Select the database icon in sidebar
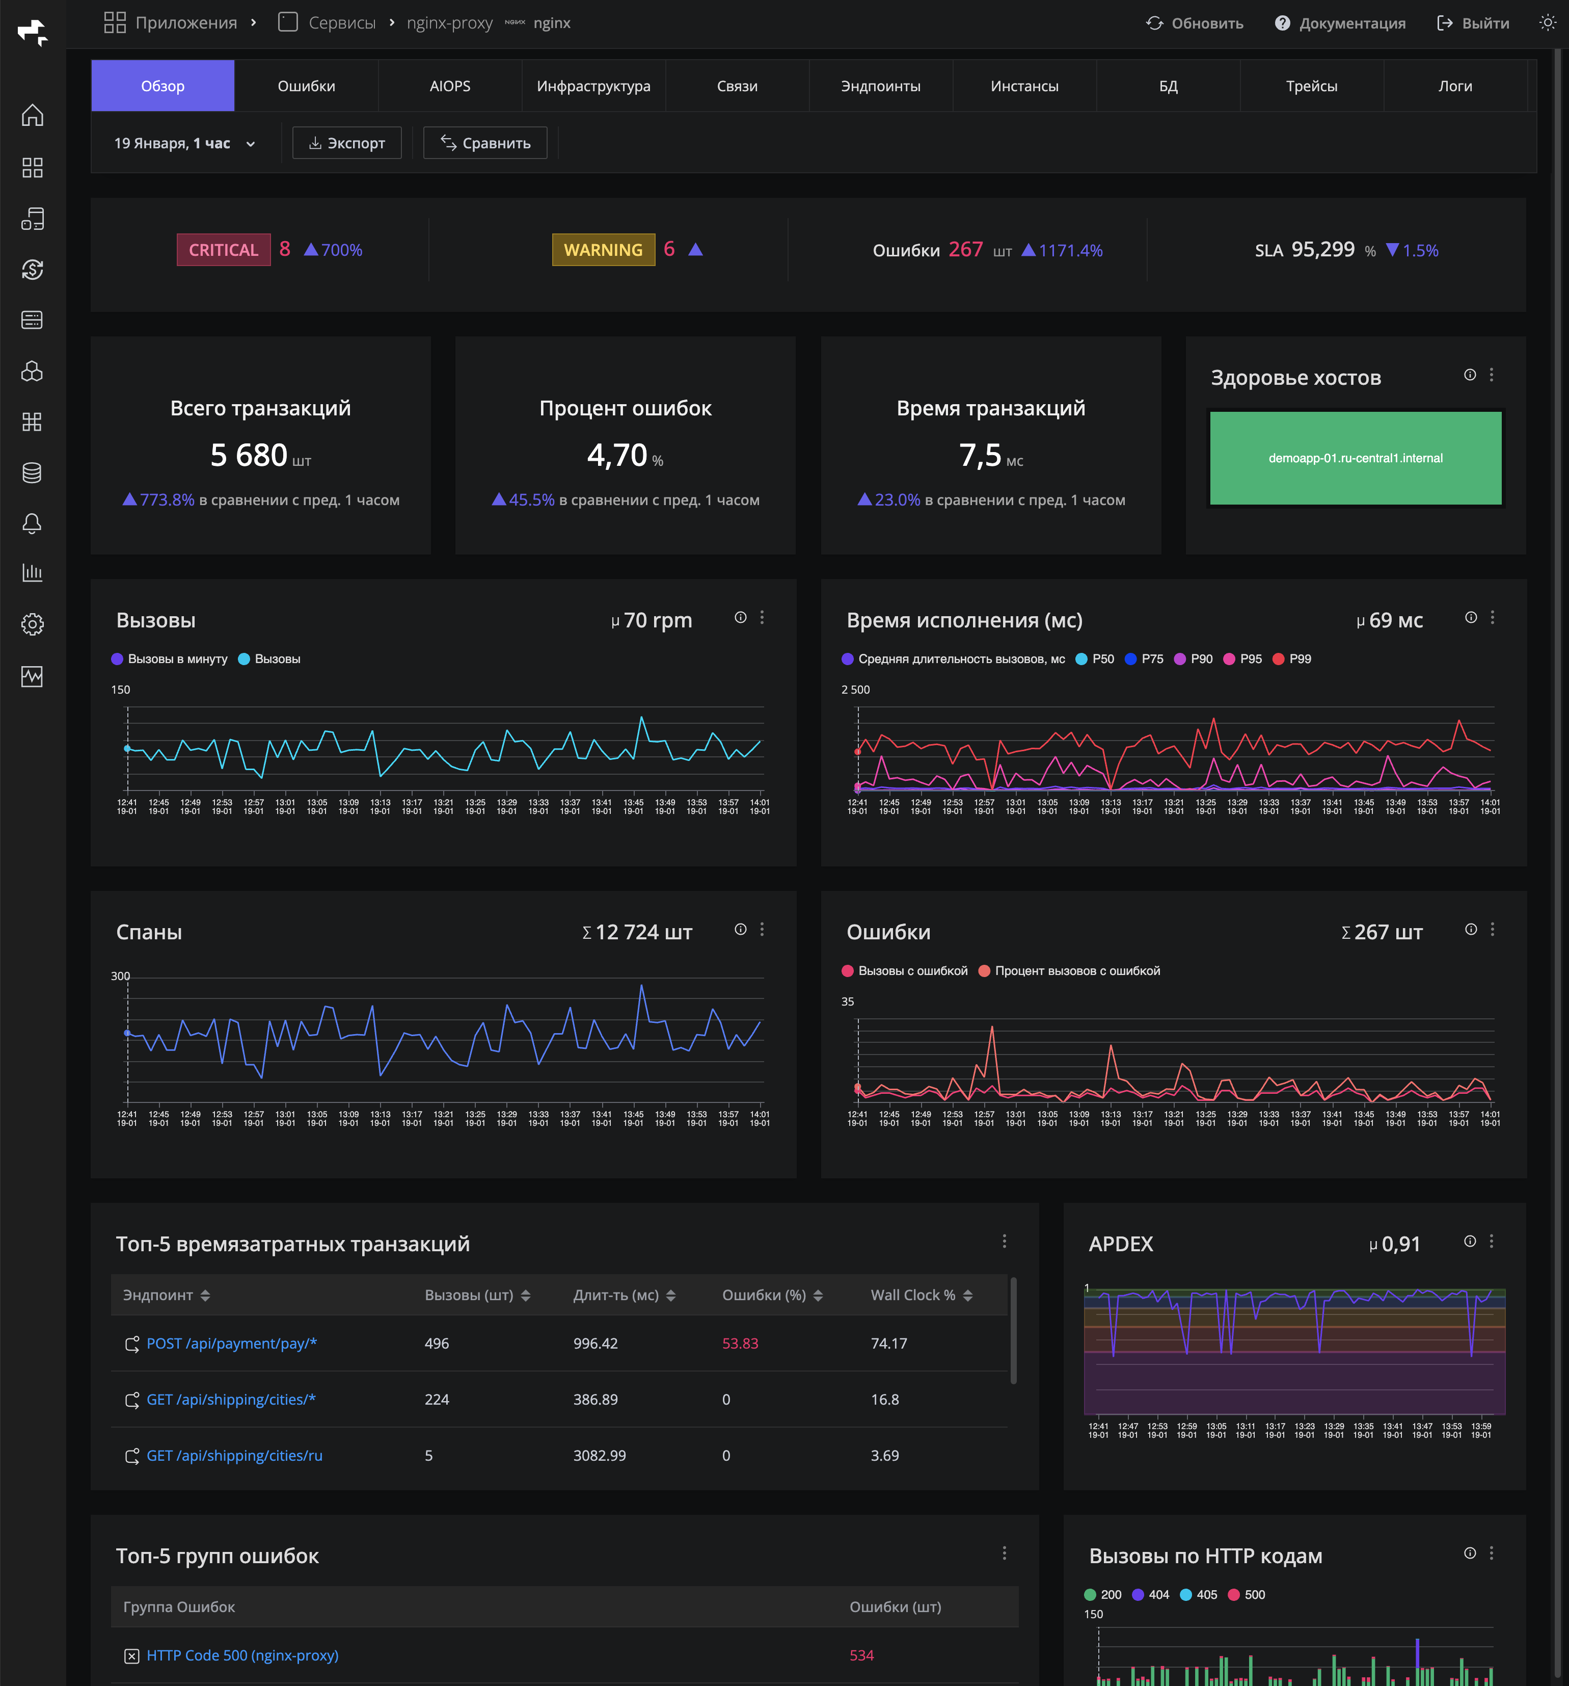This screenshot has width=1569, height=1686. click(32, 473)
